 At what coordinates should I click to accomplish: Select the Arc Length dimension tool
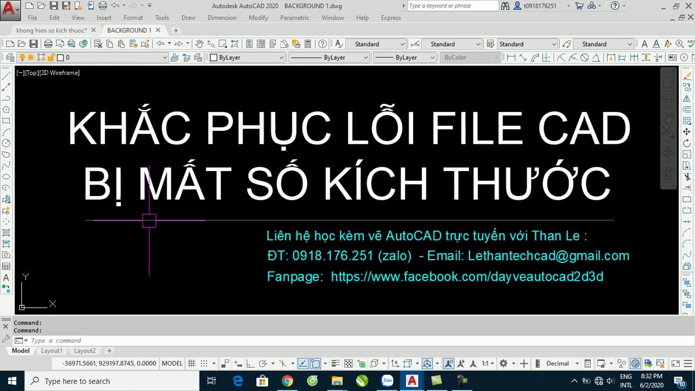(x=535, y=58)
